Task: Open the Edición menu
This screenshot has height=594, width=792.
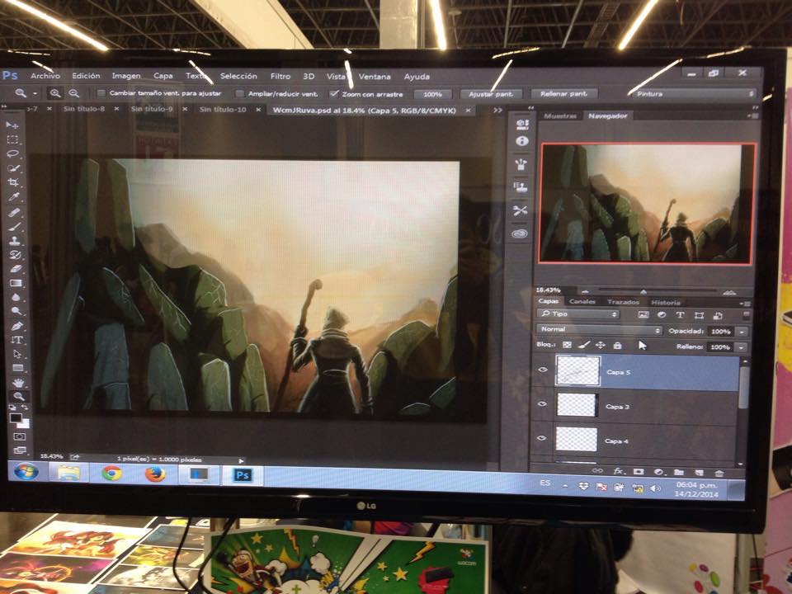Action: click(x=86, y=76)
